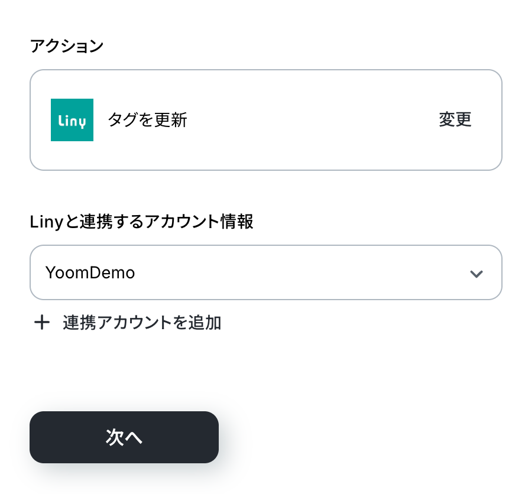Open the YoomDemo account dropdown

265,272
